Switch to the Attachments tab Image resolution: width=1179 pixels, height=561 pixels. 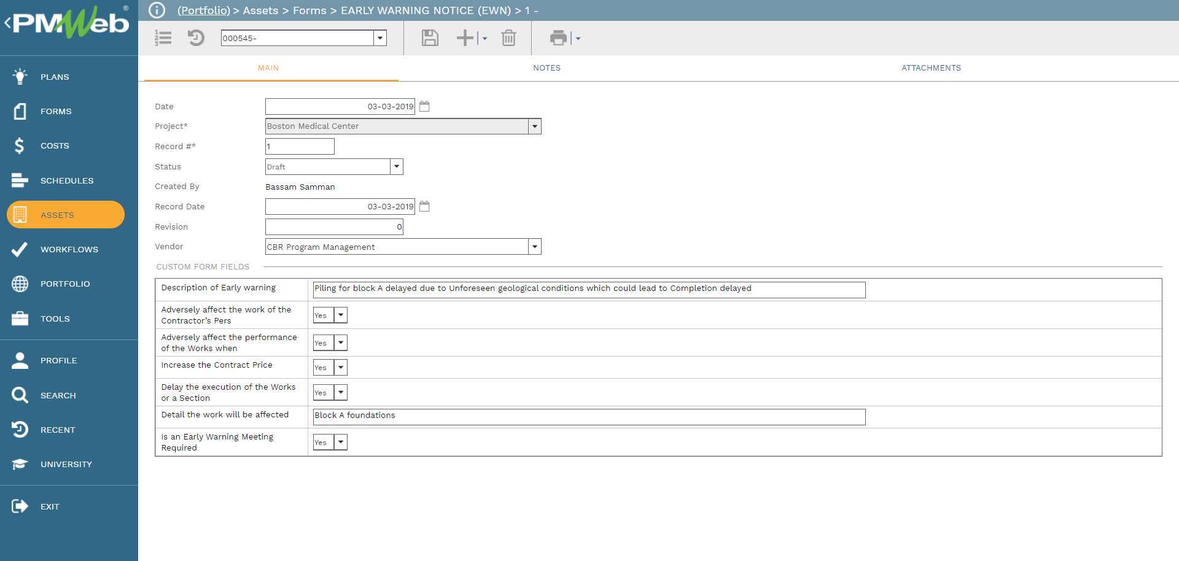pos(931,68)
